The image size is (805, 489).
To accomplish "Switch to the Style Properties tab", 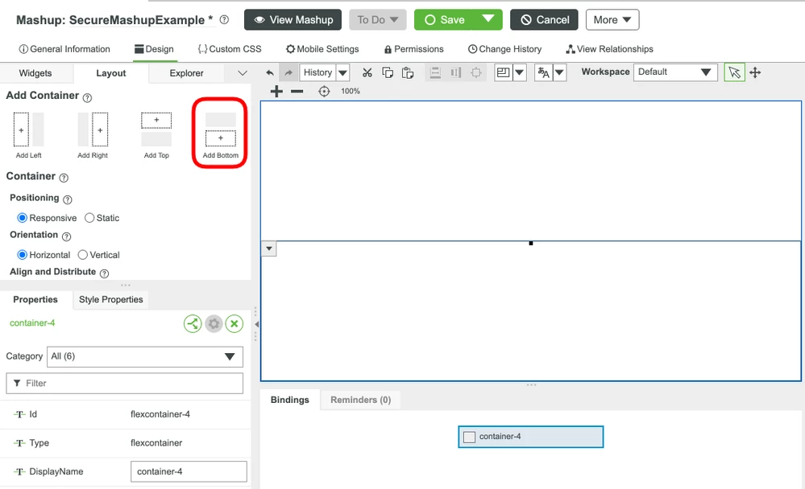I will point(111,299).
